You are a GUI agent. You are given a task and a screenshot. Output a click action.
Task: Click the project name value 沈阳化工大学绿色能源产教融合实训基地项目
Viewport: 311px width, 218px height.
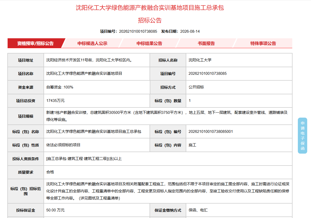(84, 74)
